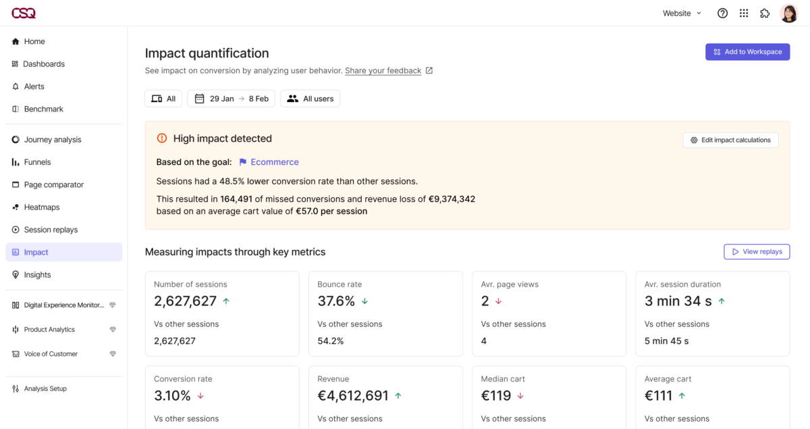Open the 29 Jan to 8 Feb date picker
This screenshot has height=429, width=810.
tap(231, 98)
